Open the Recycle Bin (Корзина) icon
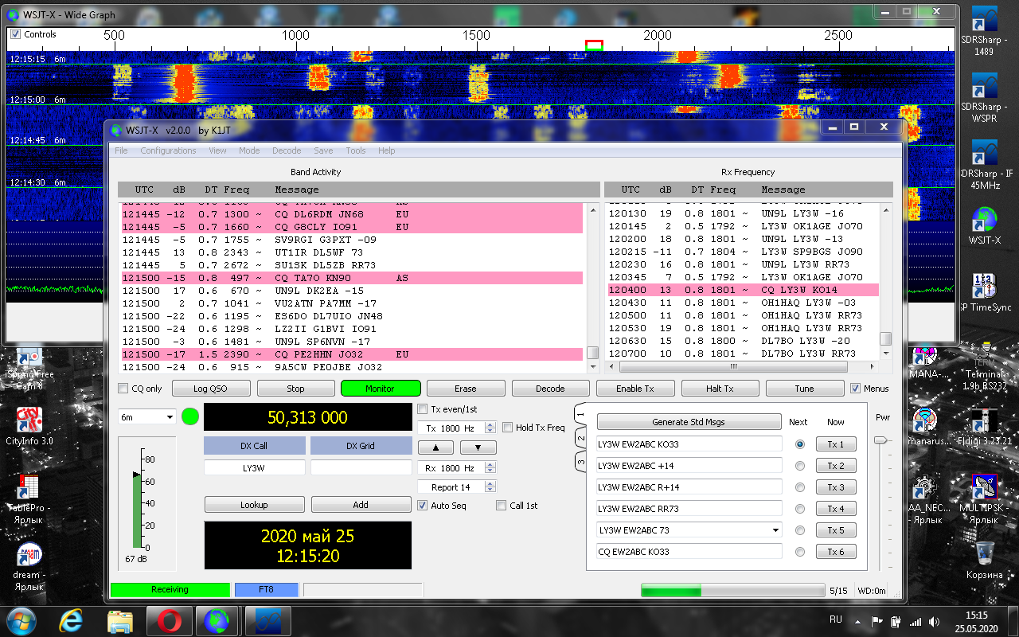 click(984, 553)
